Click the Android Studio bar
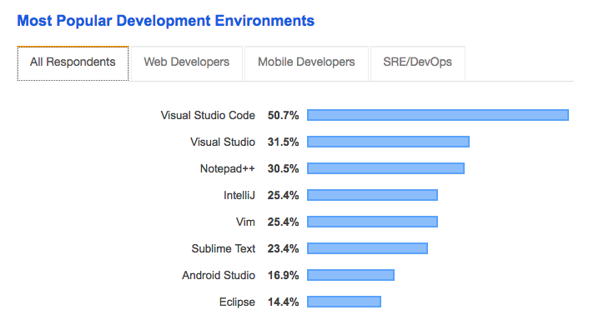This screenshot has width=589, height=320. pos(350,275)
